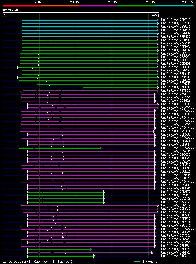196x264 pixels.
Task: Open hit UniRef100_C6T9H0
Action: click(x=176, y=23)
